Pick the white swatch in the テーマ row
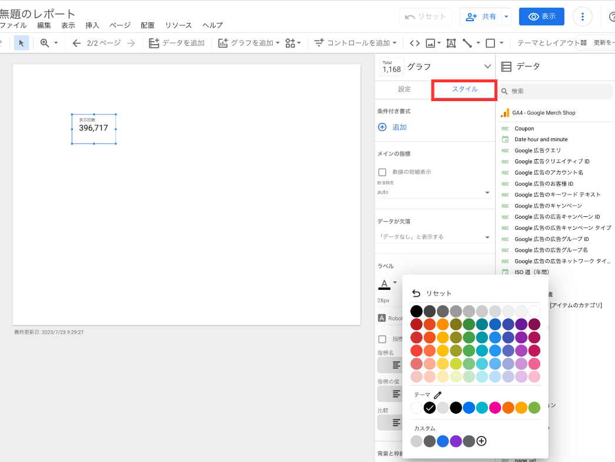The image size is (615, 462). (x=416, y=408)
